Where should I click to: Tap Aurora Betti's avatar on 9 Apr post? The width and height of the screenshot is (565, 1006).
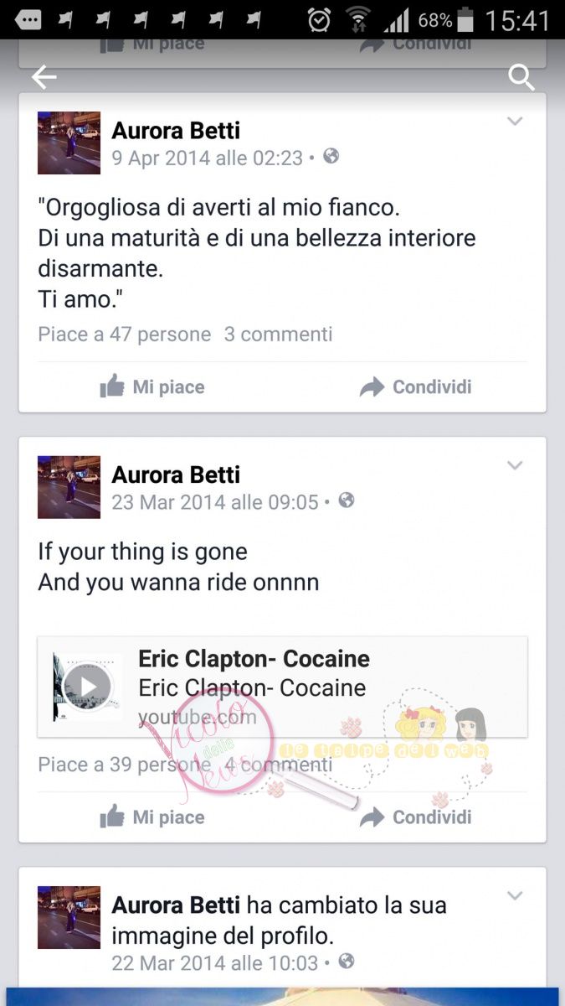[x=69, y=143]
